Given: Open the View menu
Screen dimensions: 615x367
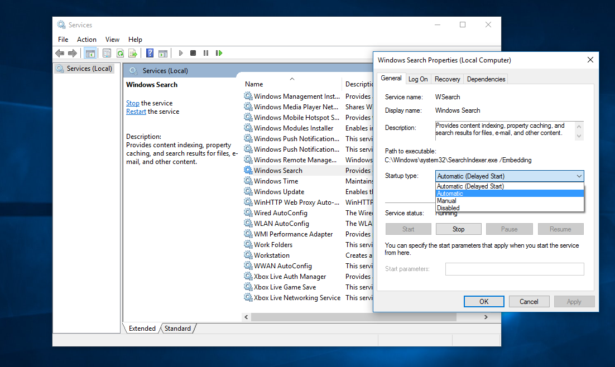Looking at the screenshot, I should (112, 40).
